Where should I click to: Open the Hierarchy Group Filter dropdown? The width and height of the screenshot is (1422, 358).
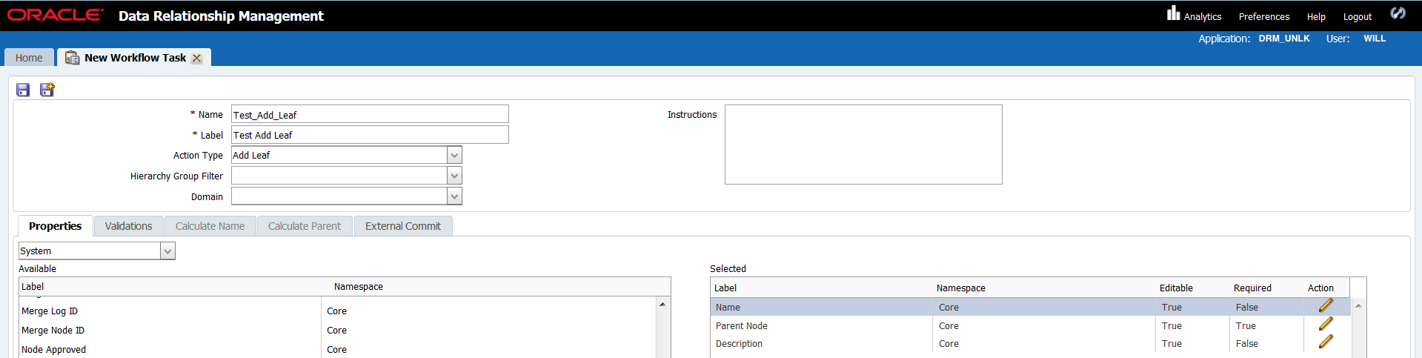454,176
